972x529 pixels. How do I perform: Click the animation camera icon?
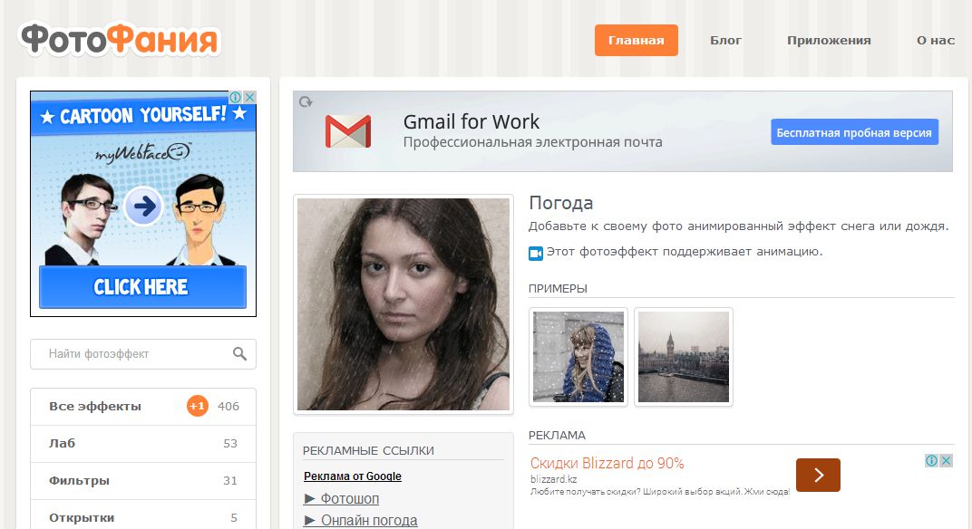coord(536,253)
